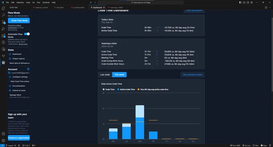This screenshot has width=273, height=147.
Task: Click the 56m Code Time status item
Action: pos(256,145)
